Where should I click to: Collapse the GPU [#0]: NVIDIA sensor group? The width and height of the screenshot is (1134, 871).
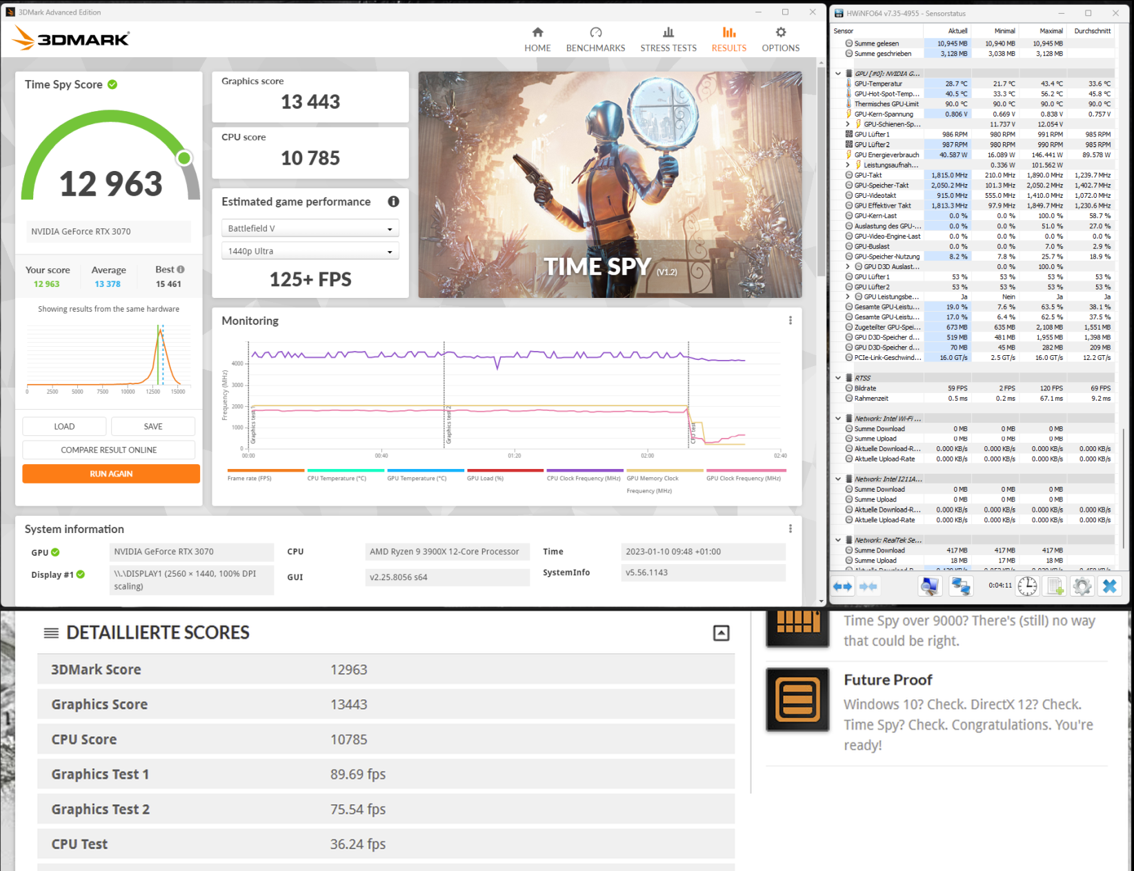pyautogui.click(x=838, y=73)
